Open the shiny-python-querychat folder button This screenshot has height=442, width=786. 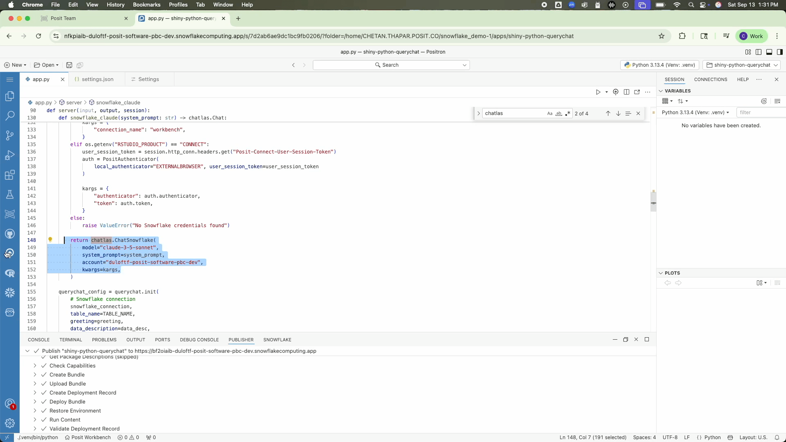pos(741,65)
